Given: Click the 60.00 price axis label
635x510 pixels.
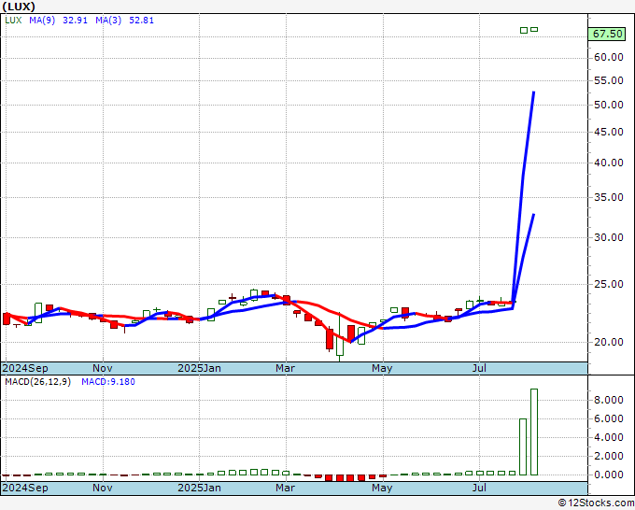Looking at the screenshot, I should tap(609, 58).
